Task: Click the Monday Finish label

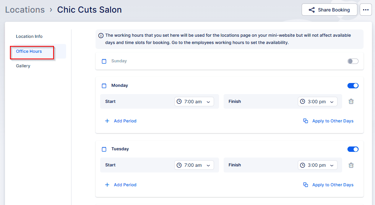Action: click(x=235, y=101)
